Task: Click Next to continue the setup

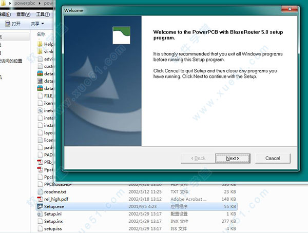Action: [x=233, y=158]
